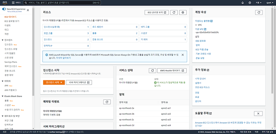This screenshot has height=134, width=276.
Task: Open Instance Types in the sidebar
Action: pyautogui.click(x=11, y=49)
